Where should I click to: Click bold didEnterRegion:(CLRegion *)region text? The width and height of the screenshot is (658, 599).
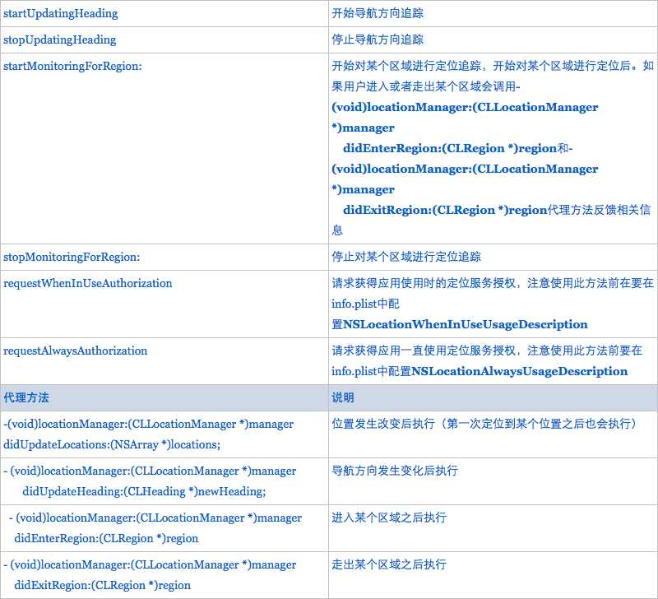point(450,149)
